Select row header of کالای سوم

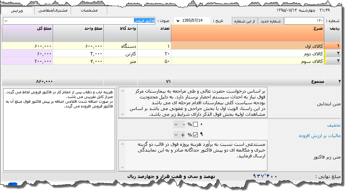pyautogui.click(x=333, y=61)
